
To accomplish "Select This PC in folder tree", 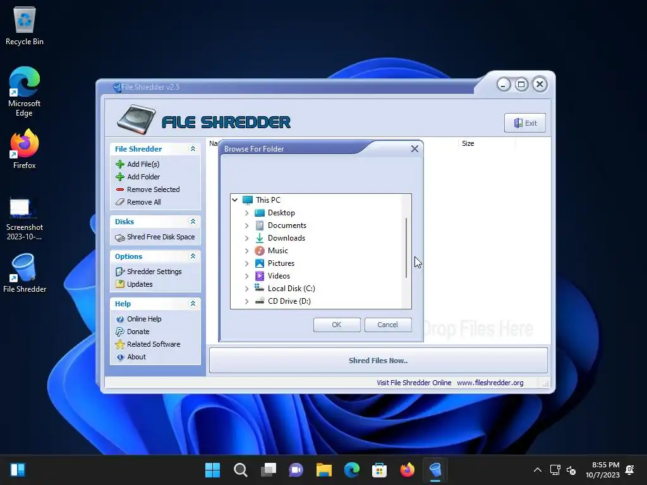I will (268, 200).
